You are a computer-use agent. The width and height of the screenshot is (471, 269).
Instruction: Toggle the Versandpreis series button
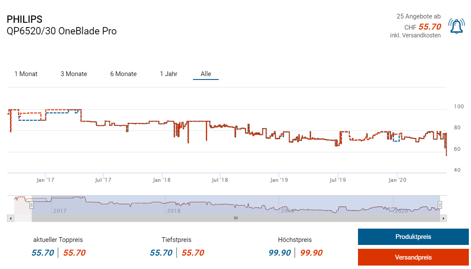pyautogui.click(x=413, y=257)
